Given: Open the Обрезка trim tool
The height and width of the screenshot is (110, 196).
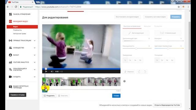Looking at the screenshot, I should 129,72.
